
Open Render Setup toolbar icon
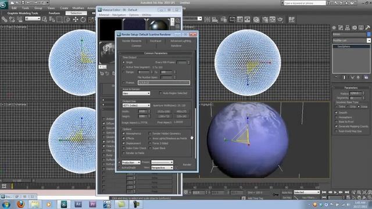click(x=265, y=19)
